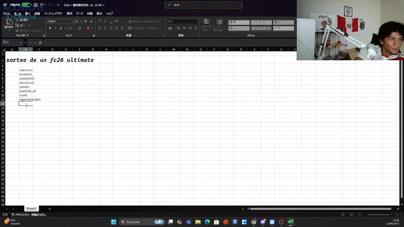
Task: Click the Align Left icon
Action: click(x=99, y=28)
